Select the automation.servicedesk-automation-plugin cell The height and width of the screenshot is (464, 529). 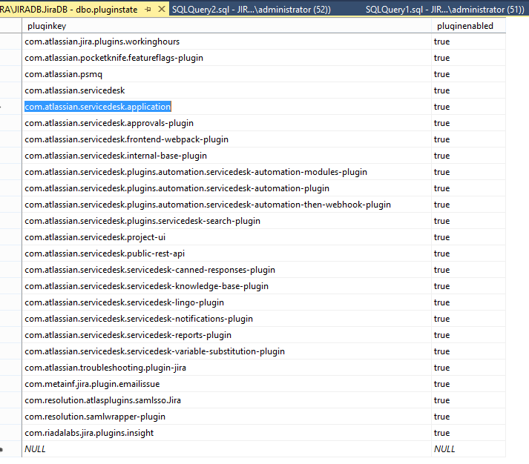coord(227,188)
